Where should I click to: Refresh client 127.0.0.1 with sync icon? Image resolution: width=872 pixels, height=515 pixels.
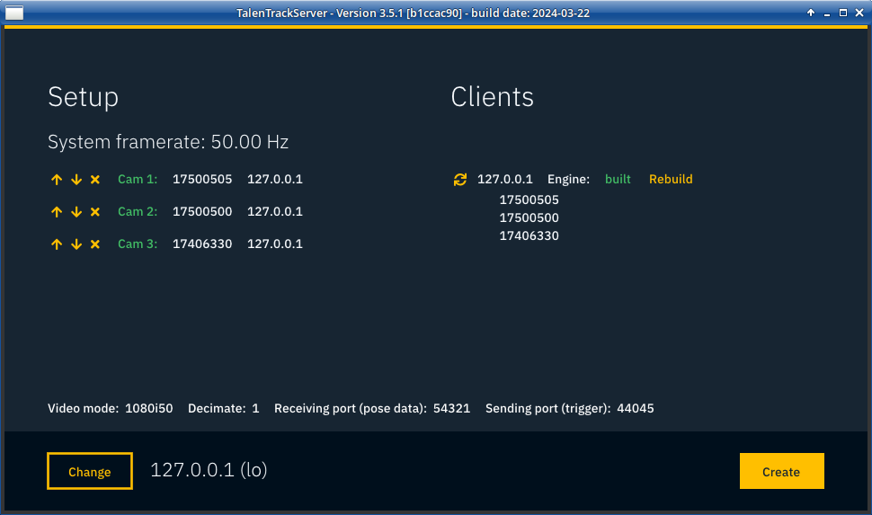click(x=460, y=180)
